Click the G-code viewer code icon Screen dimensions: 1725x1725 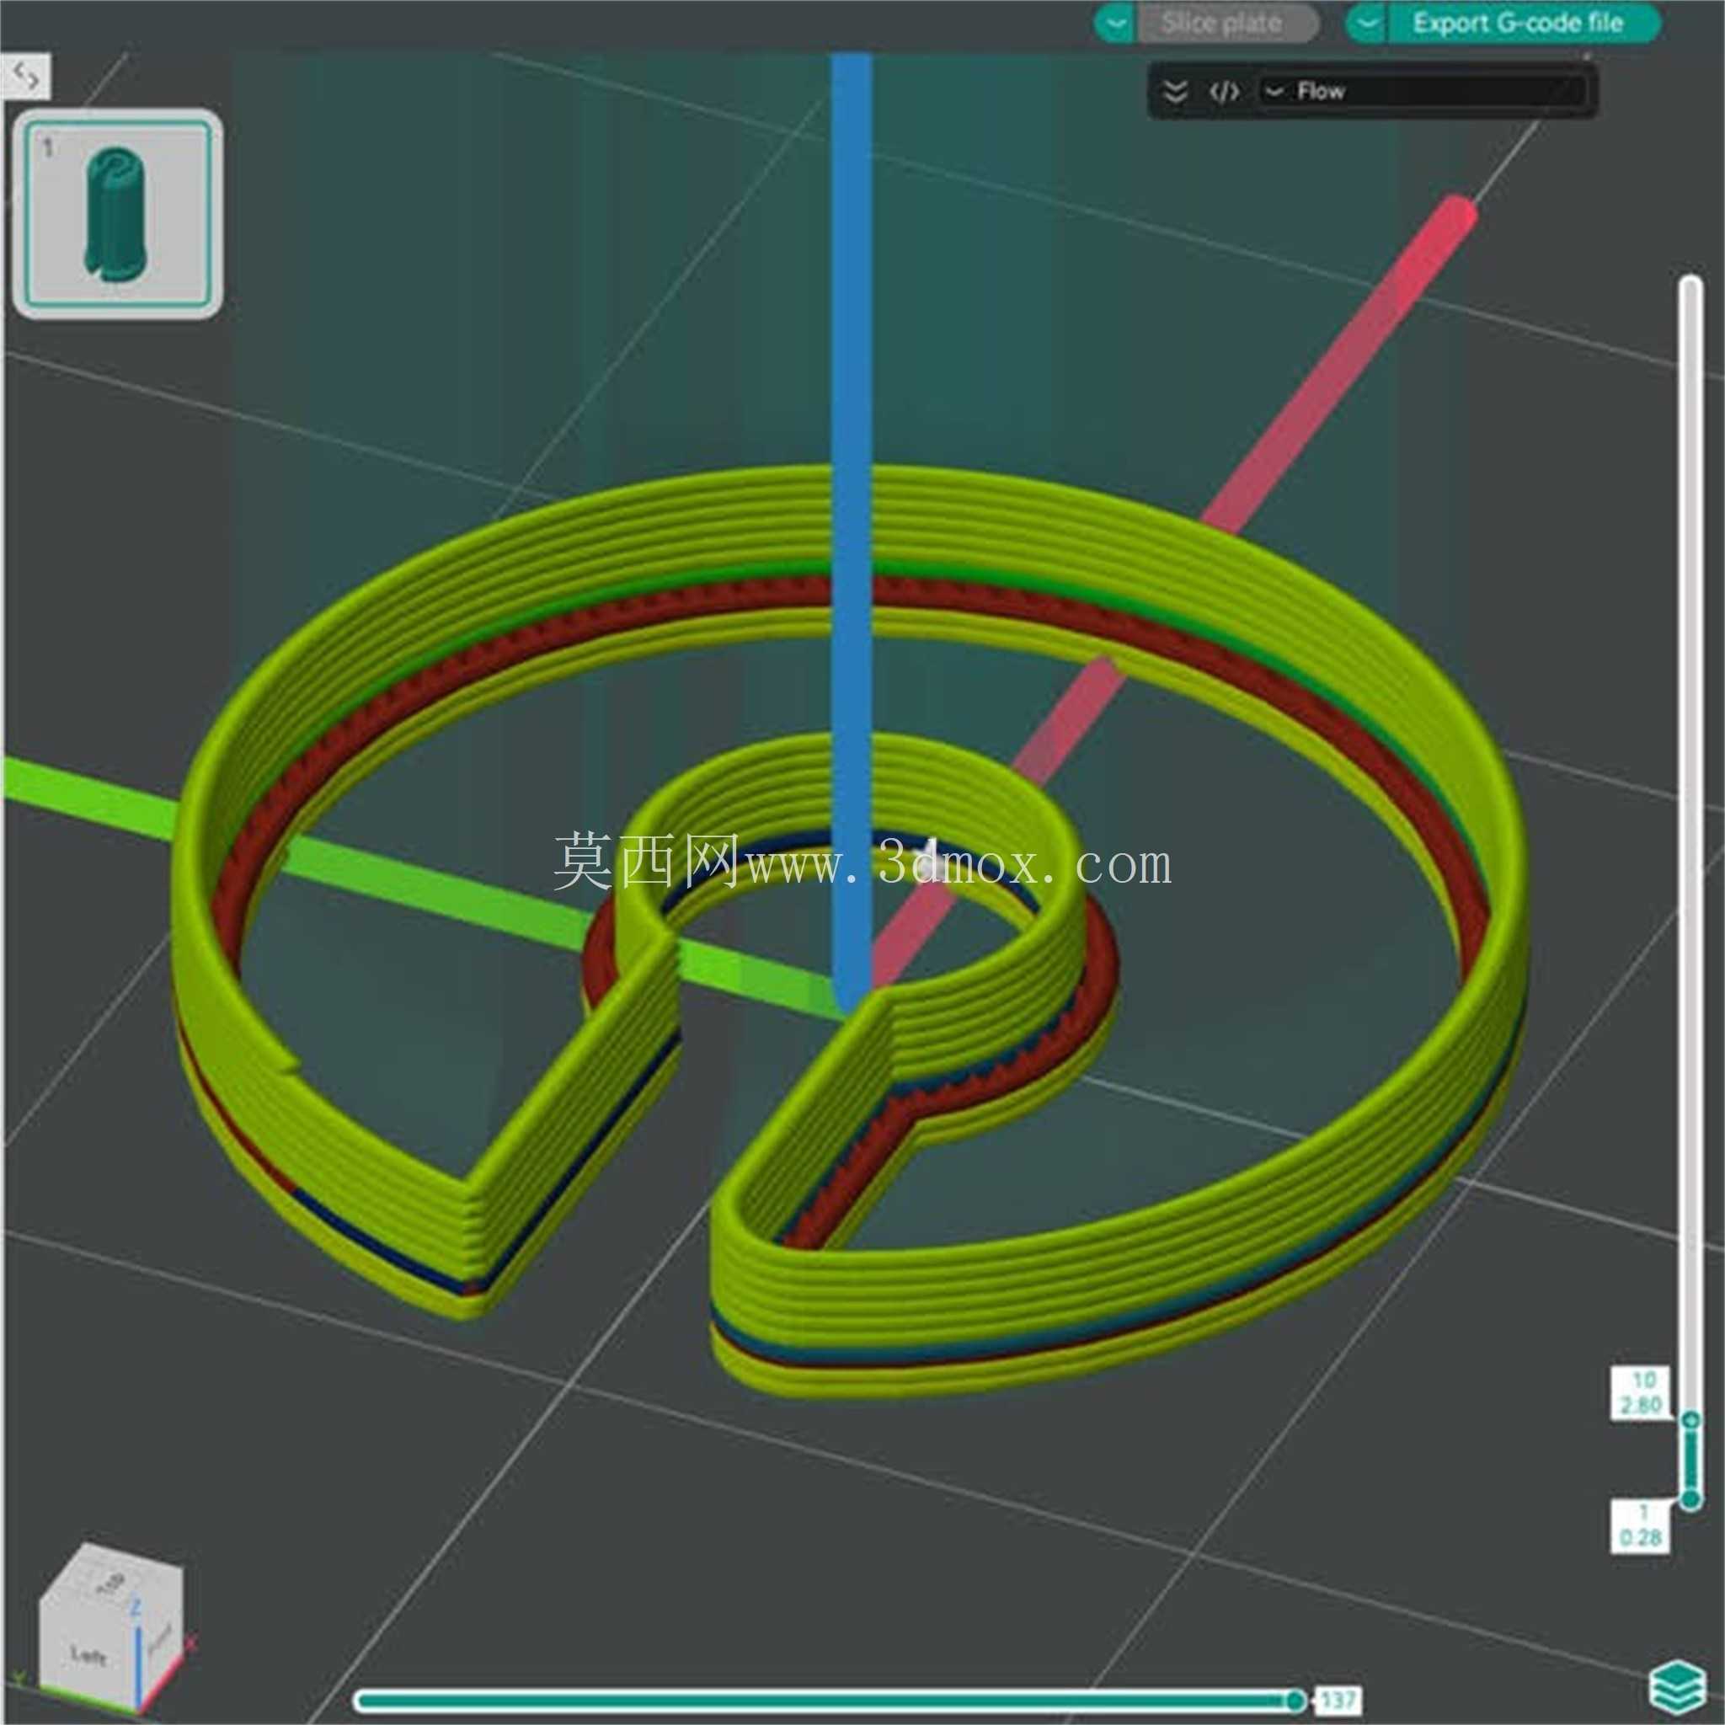click(x=1224, y=91)
